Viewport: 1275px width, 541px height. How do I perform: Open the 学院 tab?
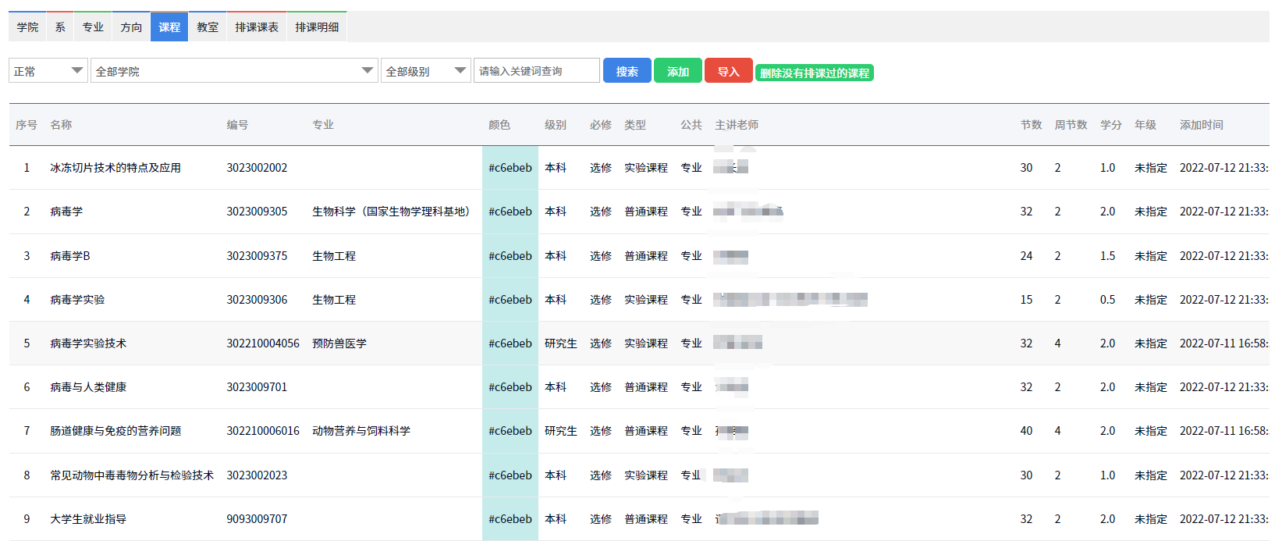pyautogui.click(x=27, y=27)
